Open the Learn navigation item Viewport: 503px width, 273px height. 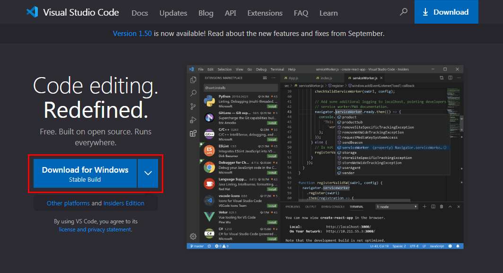pos(328,13)
